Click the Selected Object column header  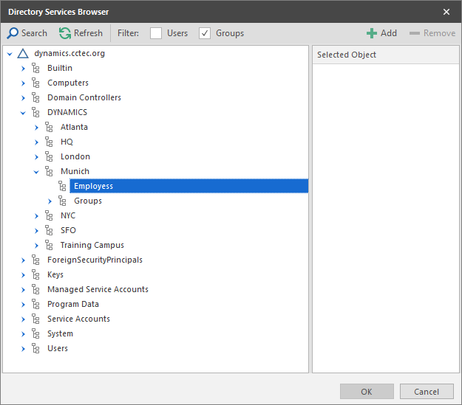click(386, 55)
